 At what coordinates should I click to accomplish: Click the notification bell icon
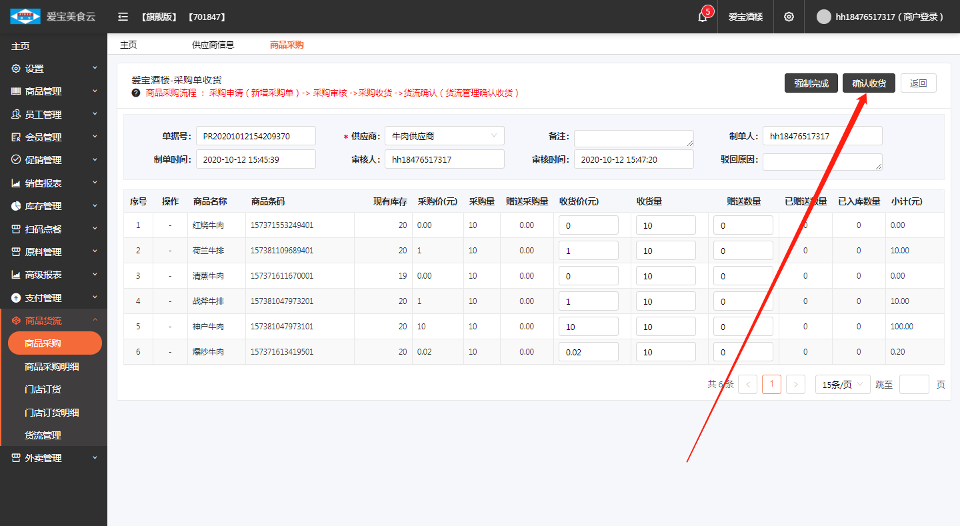pos(702,17)
